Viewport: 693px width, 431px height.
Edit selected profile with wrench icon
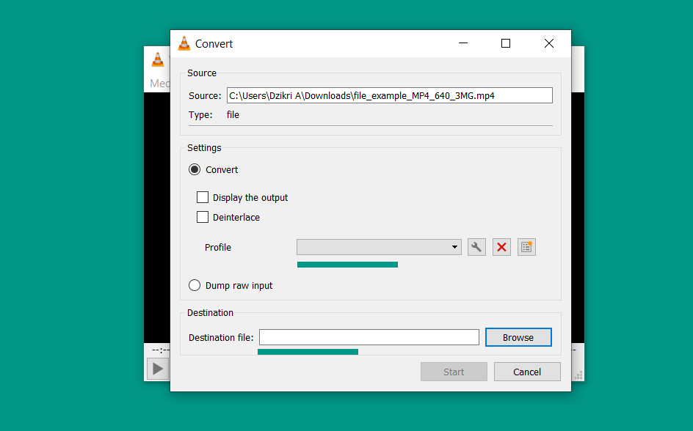[476, 247]
